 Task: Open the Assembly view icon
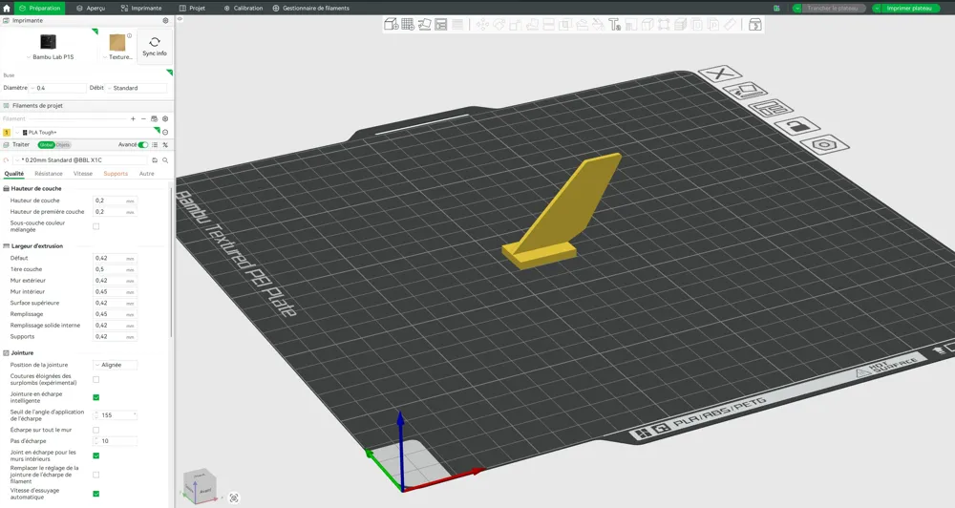pos(754,25)
